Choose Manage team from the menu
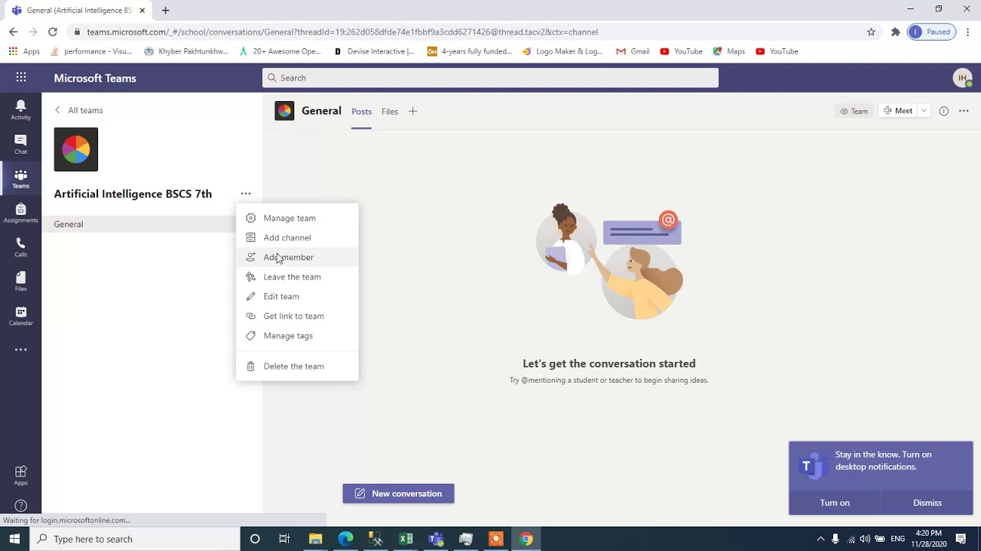The width and height of the screenshot is (981, 551). [x=297, y=218]
